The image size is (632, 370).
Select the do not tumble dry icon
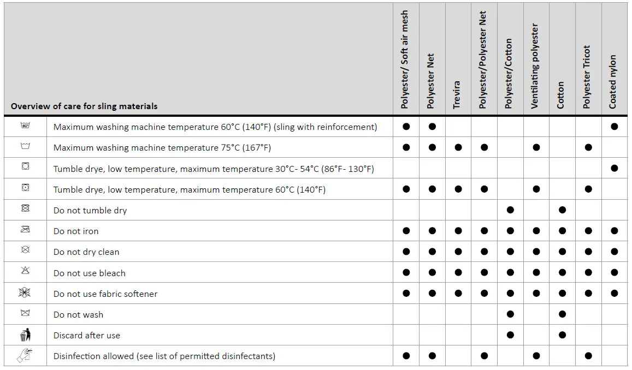coord(25,209)
